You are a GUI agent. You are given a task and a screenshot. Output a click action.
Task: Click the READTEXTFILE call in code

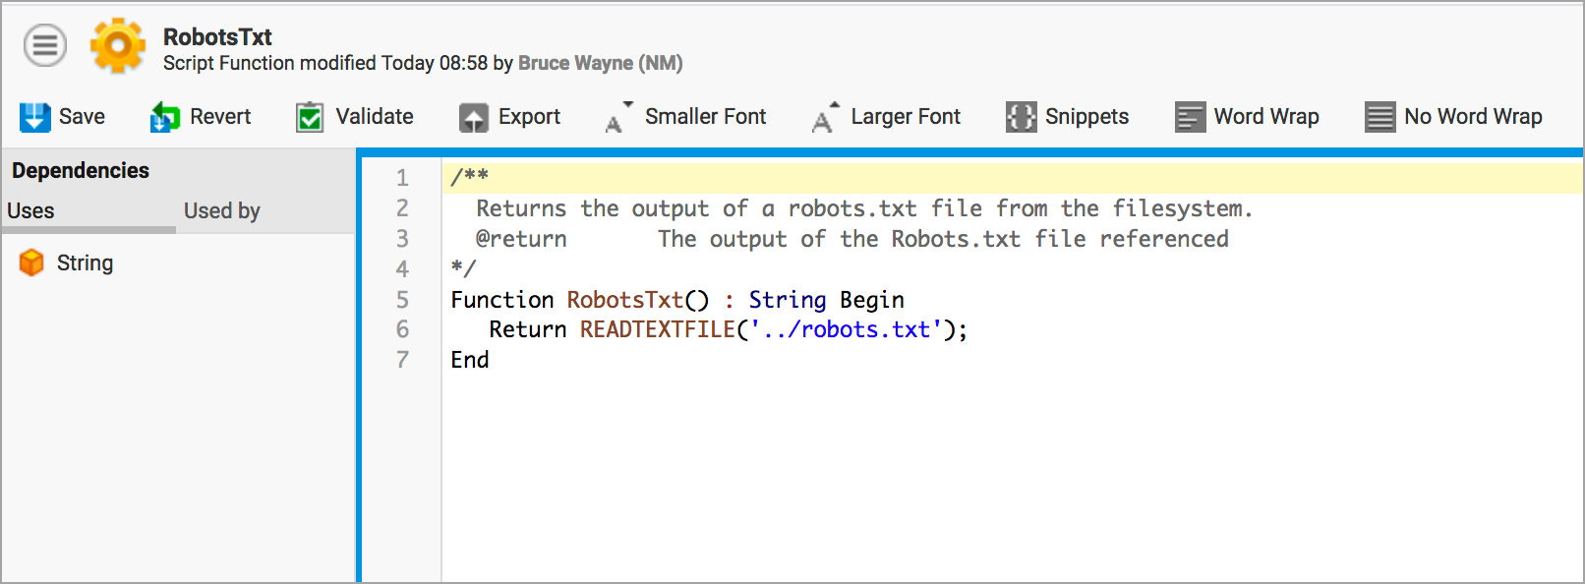[657, 329]
